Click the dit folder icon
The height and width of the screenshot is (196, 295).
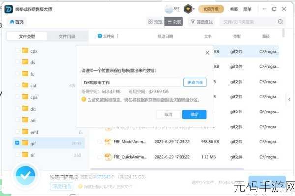(x=25, y=108)
